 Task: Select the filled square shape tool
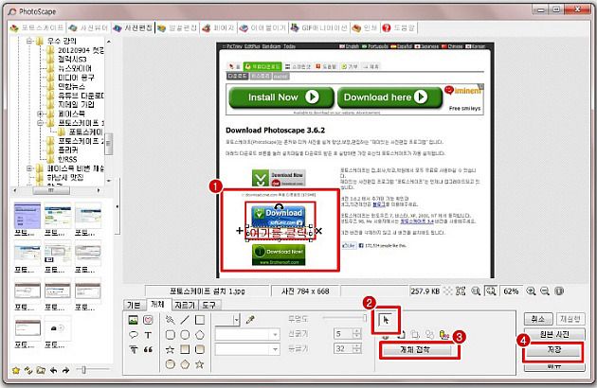click(x=185, y=349)
